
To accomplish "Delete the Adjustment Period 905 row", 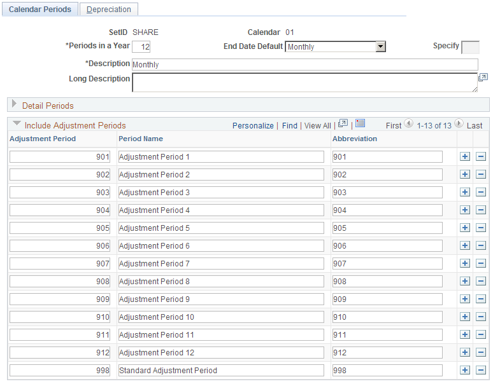I will click(481, 228).
